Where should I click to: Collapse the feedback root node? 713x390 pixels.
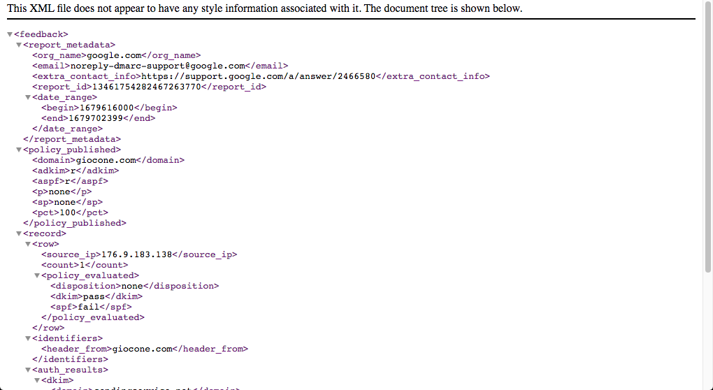pos(10,34)
